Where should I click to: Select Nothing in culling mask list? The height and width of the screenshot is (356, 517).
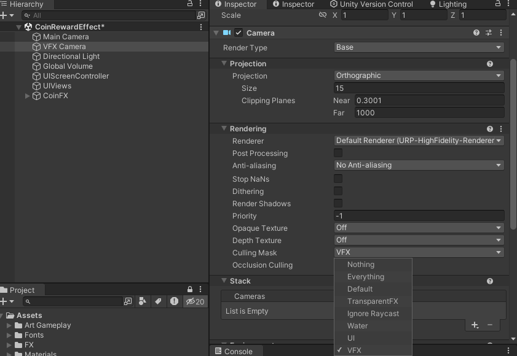point(373,265)
